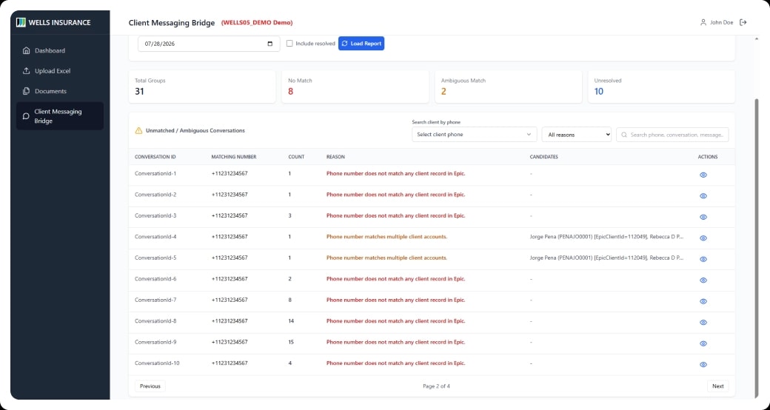This screenshot has width=770, height=410.
Task: Click the Wells Insurance logo icon
Action: 21,22
